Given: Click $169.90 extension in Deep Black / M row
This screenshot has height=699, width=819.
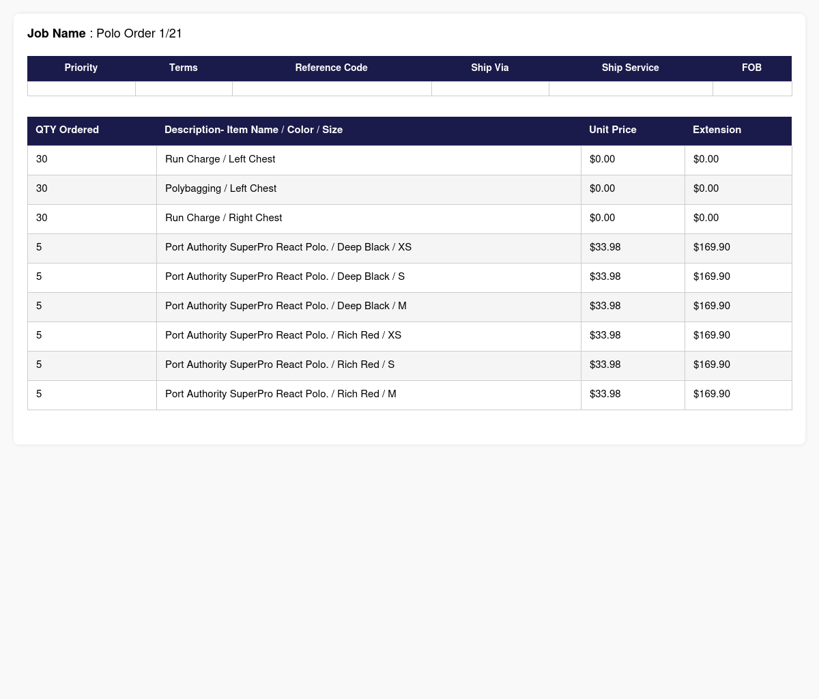Looking at the screenshot, I should [x=712, y=306].
